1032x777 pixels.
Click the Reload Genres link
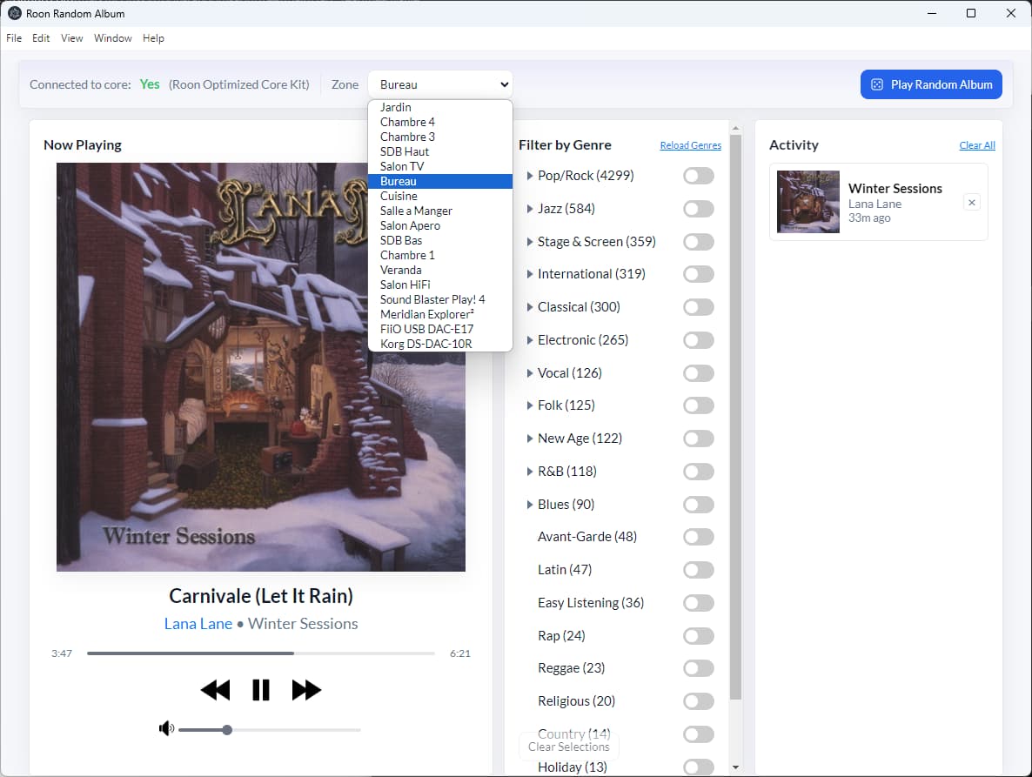pyautogui.click(x=690, y=145)
